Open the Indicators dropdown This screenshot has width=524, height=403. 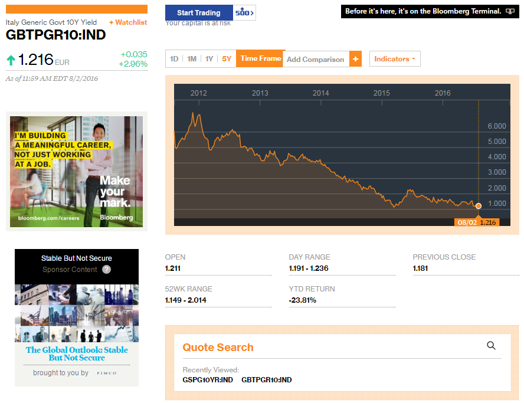click(395, 59)
